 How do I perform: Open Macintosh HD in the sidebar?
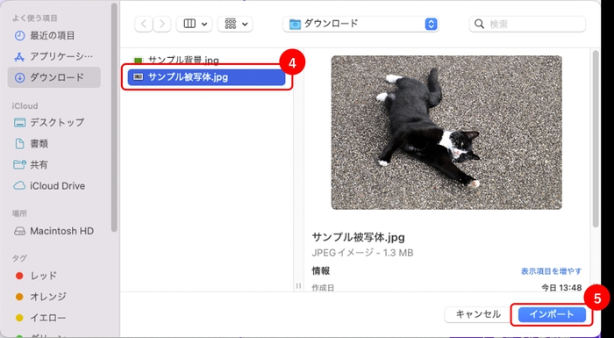(x=54, y=231)
